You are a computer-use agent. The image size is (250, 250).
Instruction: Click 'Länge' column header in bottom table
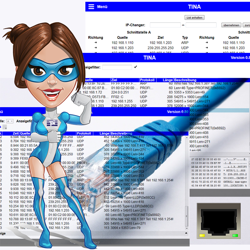pyautogui.click(x=104, y=134)
